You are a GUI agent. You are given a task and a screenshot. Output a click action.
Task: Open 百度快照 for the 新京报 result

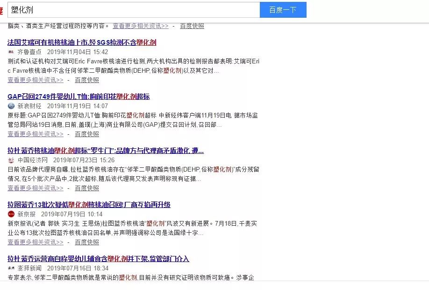click(x=87, y=242)
